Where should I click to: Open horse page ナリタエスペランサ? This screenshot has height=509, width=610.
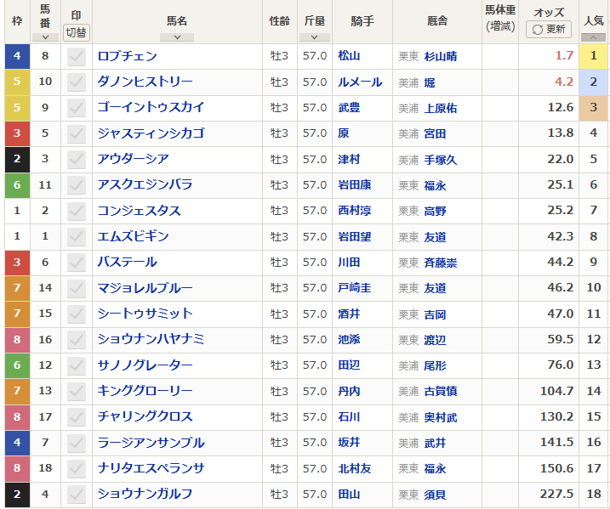click(151, 468)
